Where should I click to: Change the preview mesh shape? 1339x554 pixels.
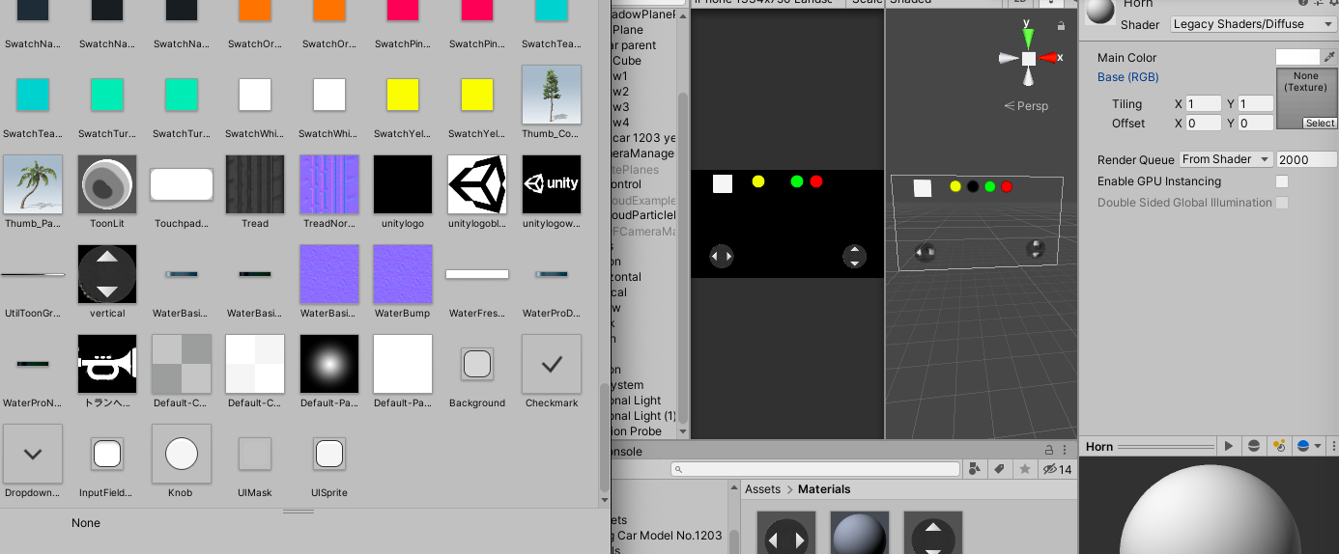[1254, 446]
